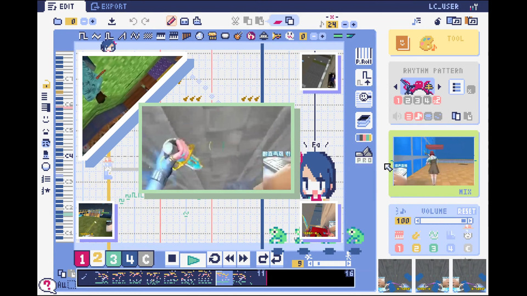Increase the top-left file number with plus
Image resolution: width=527 pixels, height=296 pixels.
coord(92,21)
